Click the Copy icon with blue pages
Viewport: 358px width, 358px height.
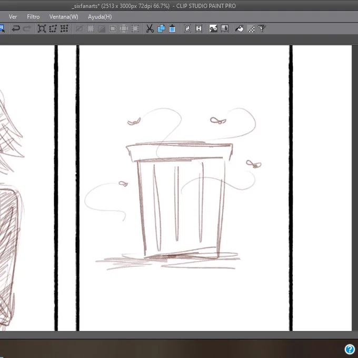[x=161, y=28]
